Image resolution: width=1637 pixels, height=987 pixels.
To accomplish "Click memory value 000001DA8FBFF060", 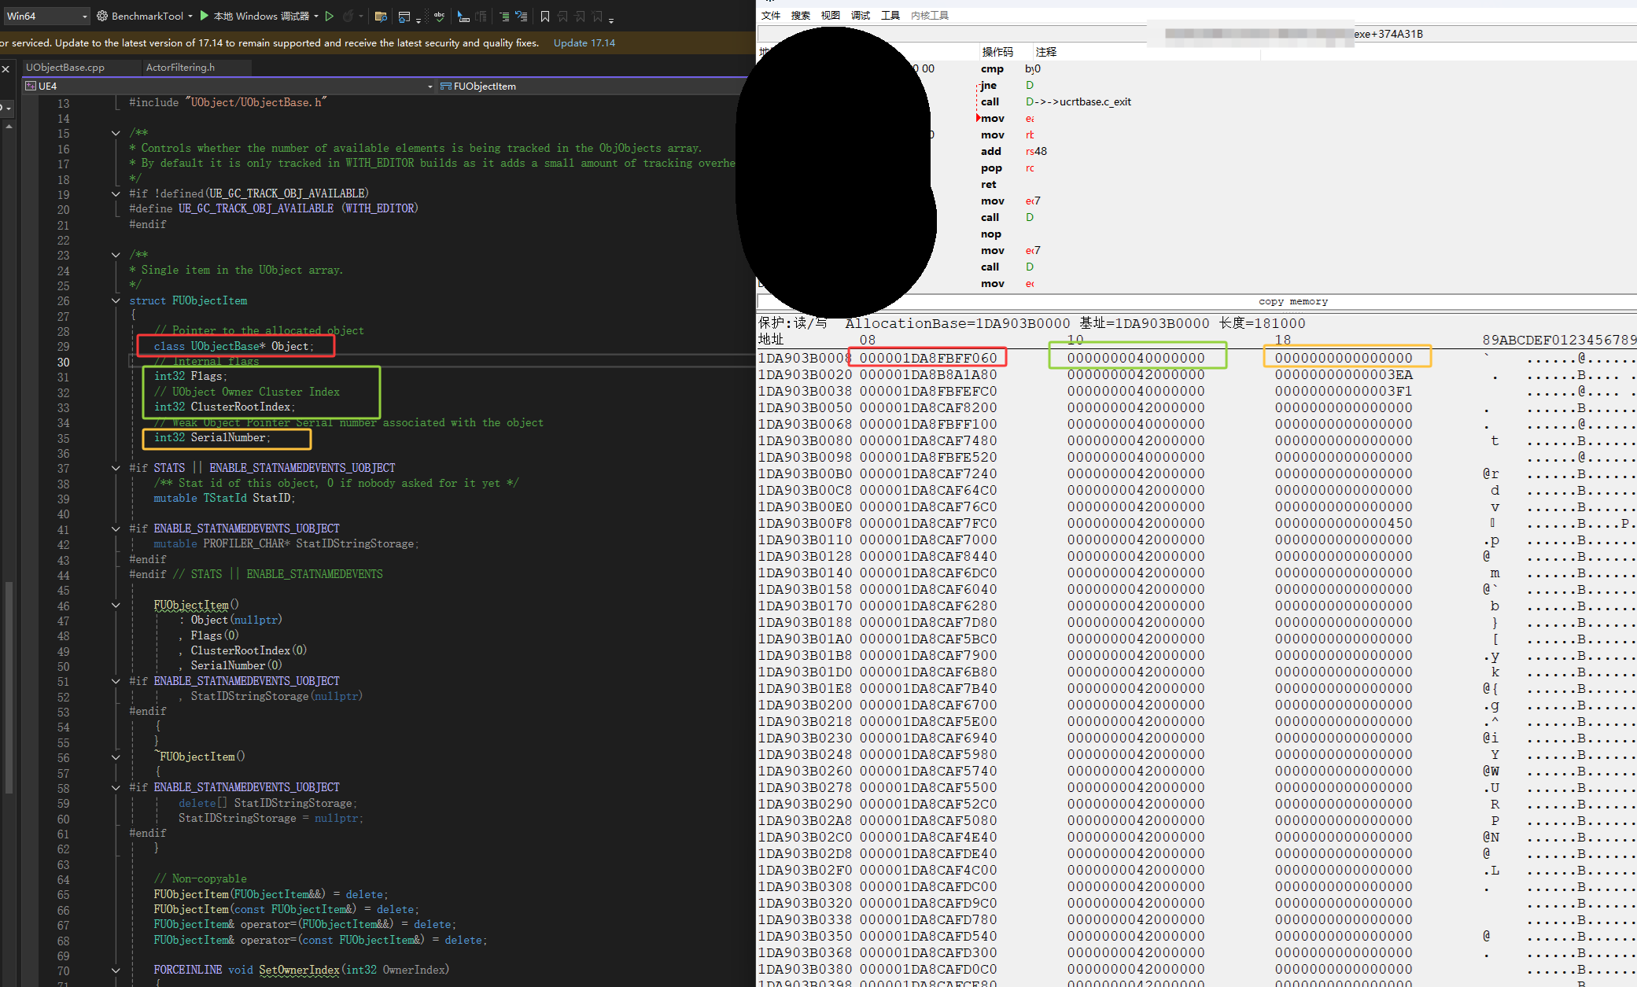I will click(x=927, y=358).
